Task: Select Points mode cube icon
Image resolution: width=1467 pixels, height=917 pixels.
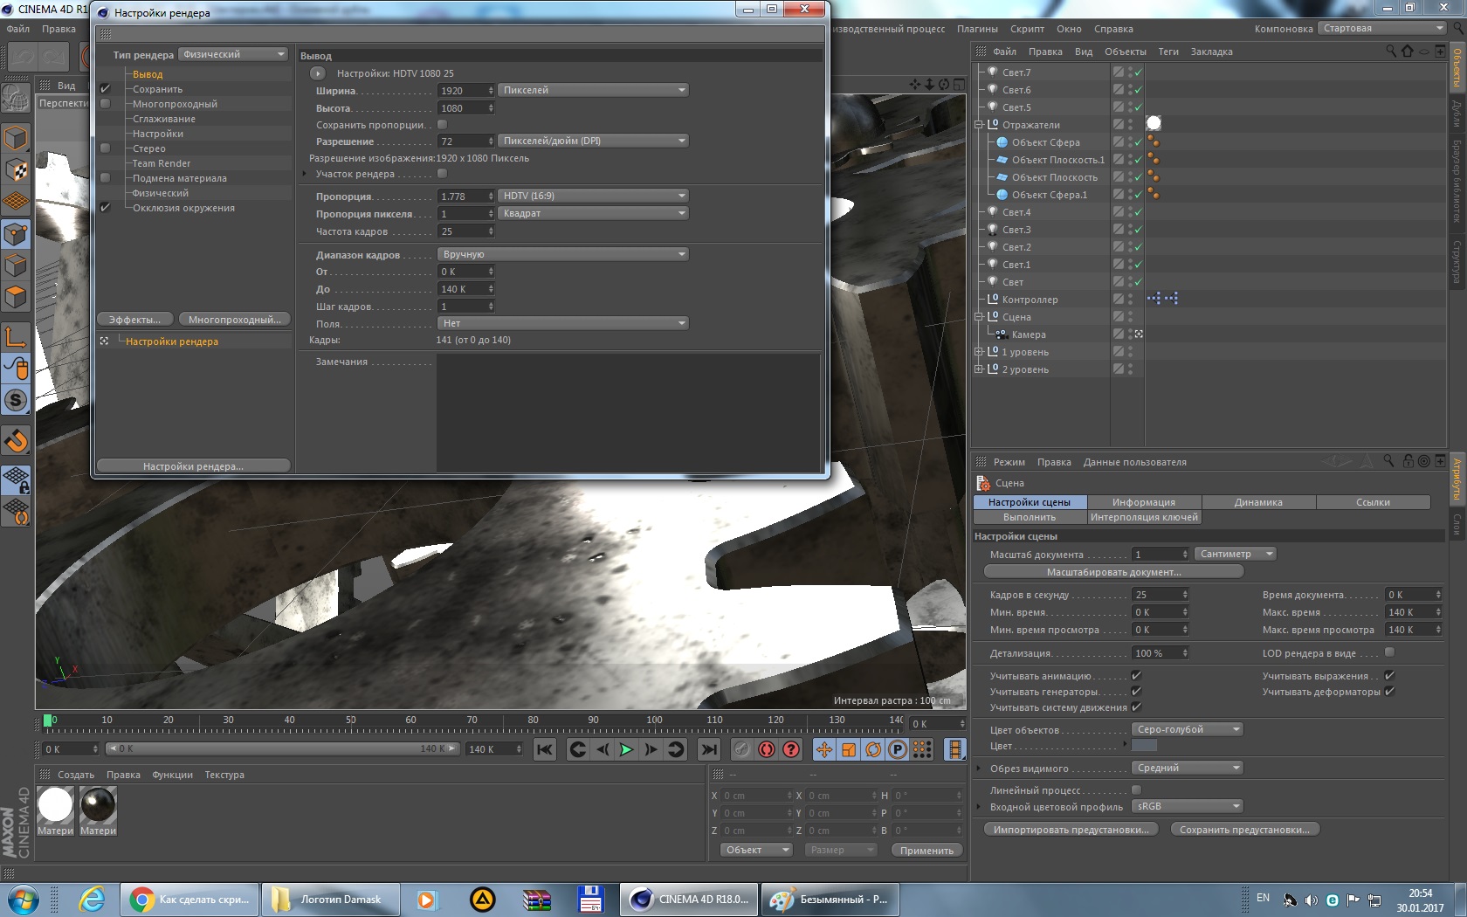Action: (x=16, y=234)
